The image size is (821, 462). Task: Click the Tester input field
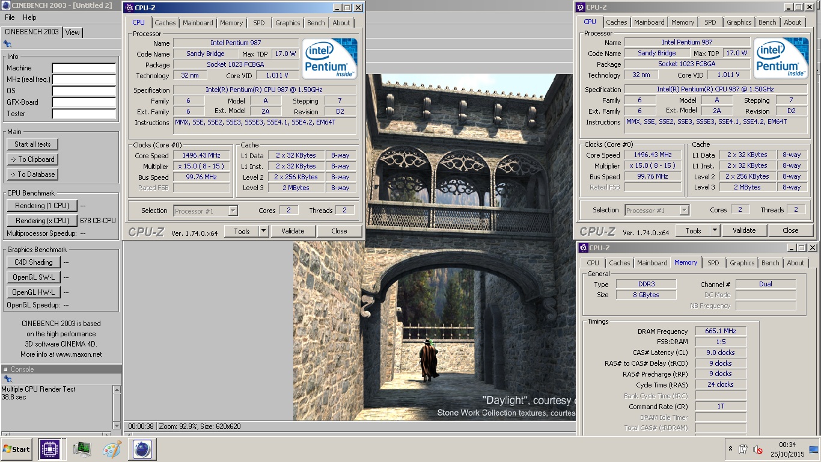click(84, 114)
